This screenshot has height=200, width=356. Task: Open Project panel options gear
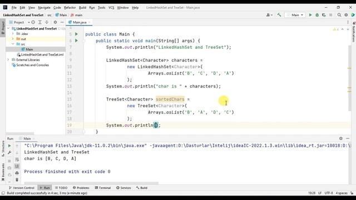(55, 22)
